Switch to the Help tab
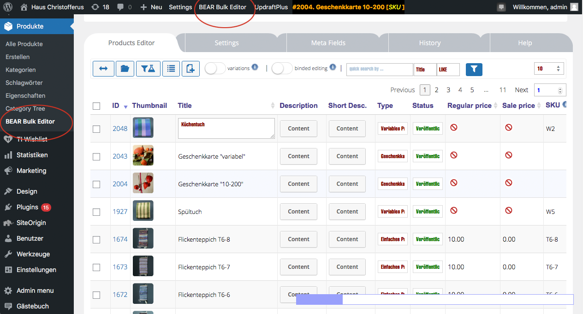This screenshot has width=583, height=314. (x=525, y=43)
